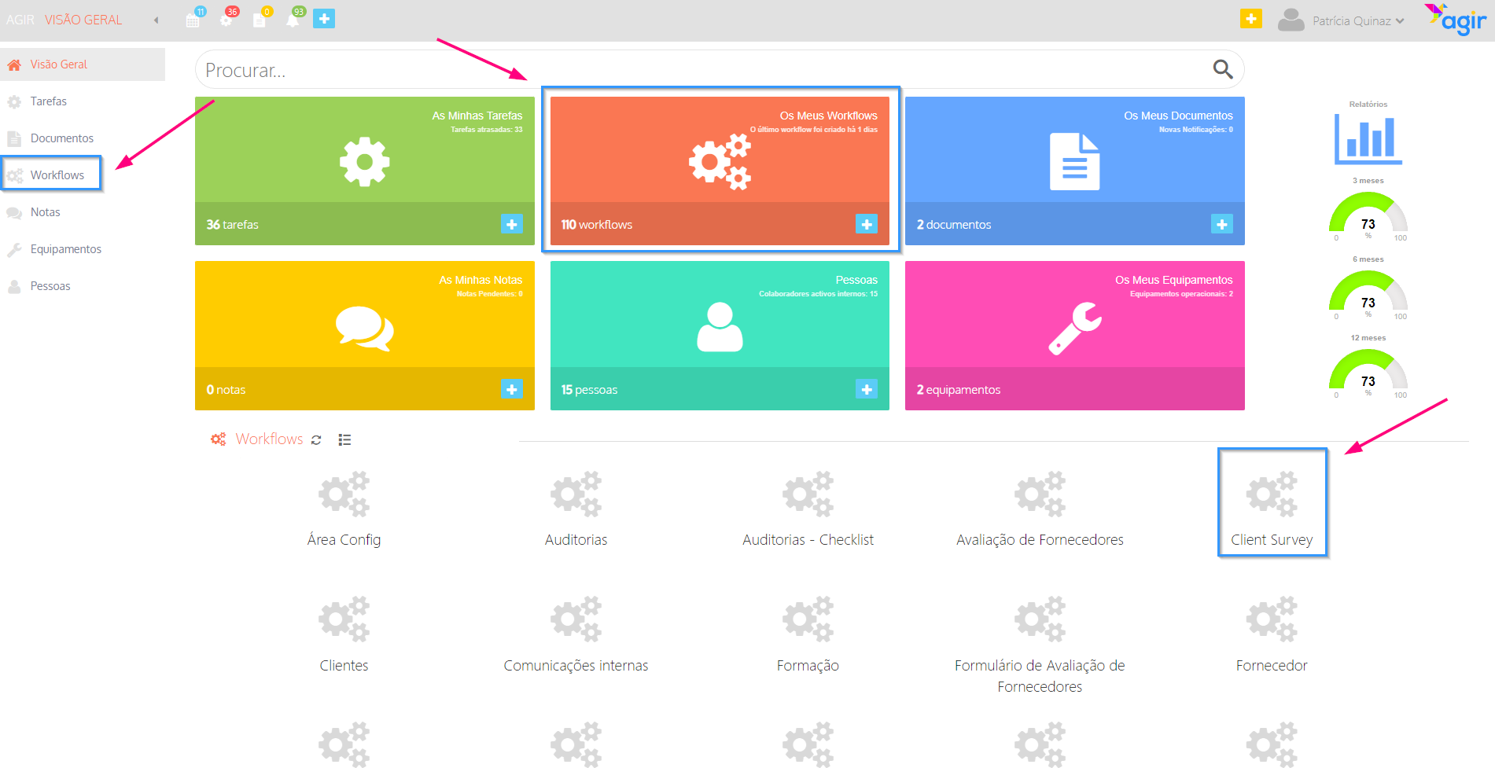Add new workflow via the plus on 110 workflows
The width and height of the screenshot is (1495, 768).
click(867, 224)
